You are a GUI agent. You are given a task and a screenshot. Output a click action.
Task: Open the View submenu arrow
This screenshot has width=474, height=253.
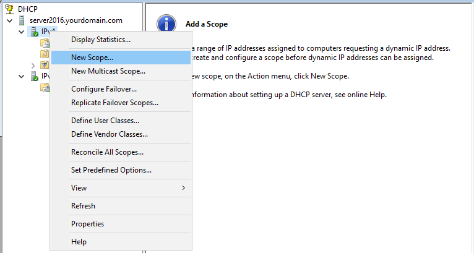(183, 187)
